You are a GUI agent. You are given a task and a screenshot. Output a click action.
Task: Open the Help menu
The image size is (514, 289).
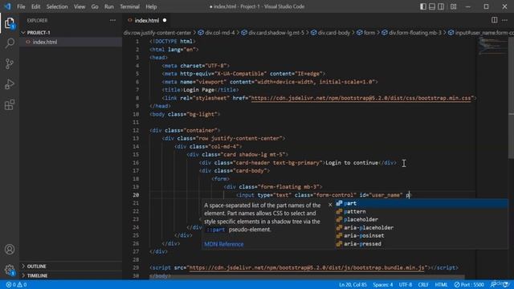click(151, 6)
